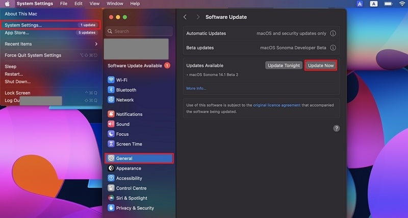Click the Appearance icon in sidebar
The width and height of the screenshot is (408, 218).
(x=111, y=168)
